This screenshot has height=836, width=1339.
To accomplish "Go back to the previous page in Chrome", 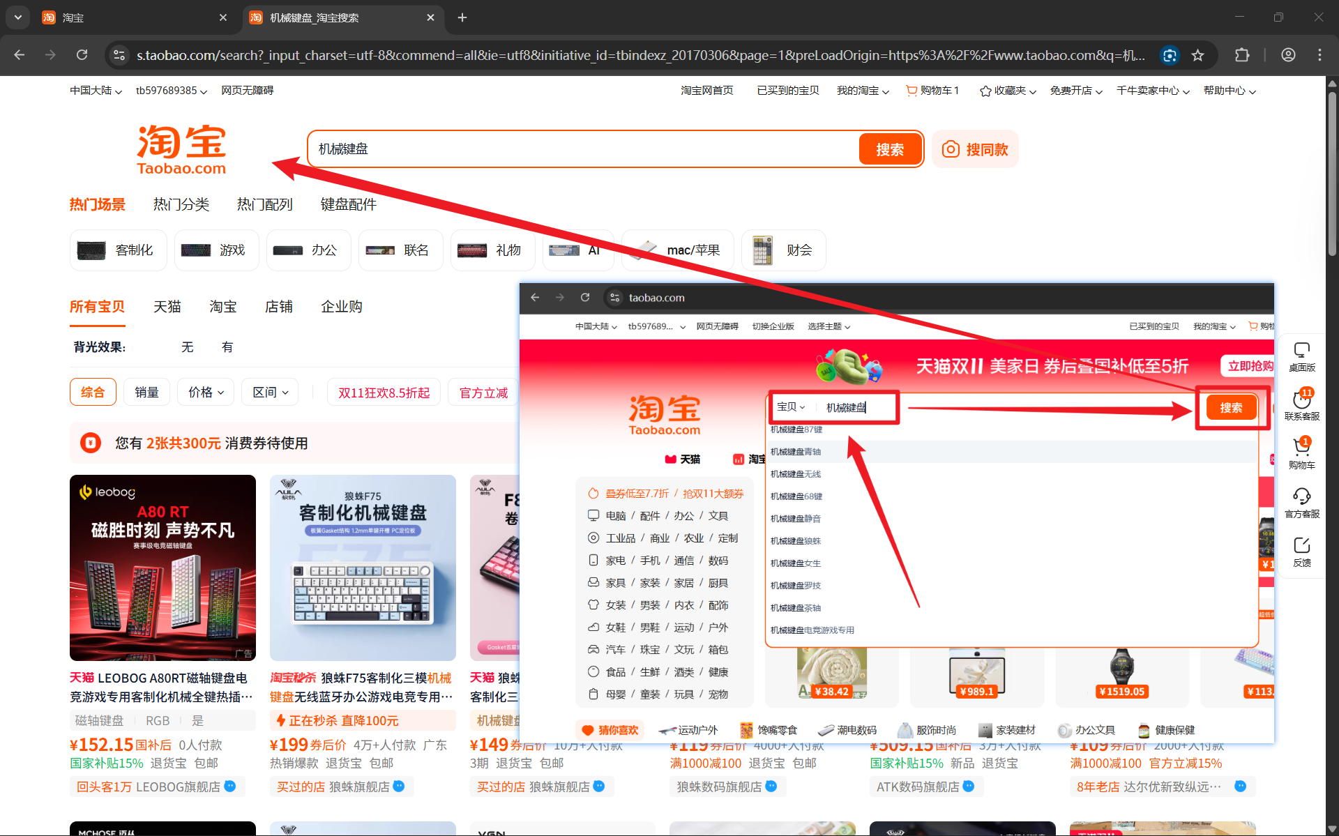I will 20,55.
